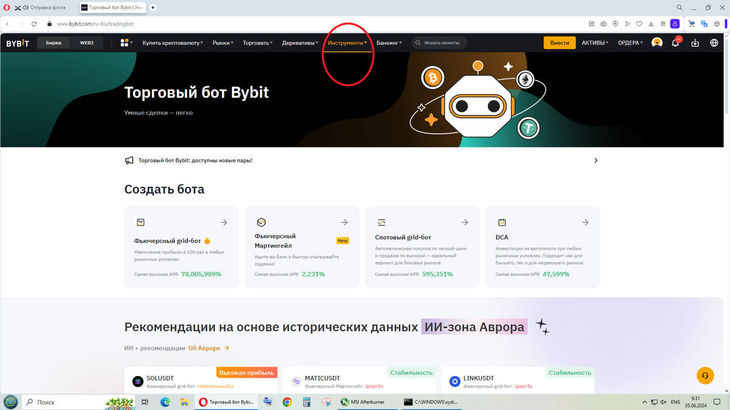Reload the page
Viewport: 730px width, 410px height.
[x=34, y=24]
